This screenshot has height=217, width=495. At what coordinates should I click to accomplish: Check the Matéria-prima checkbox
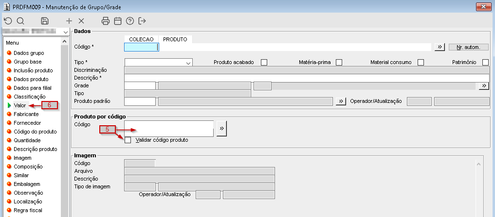[x=339, y=62]
